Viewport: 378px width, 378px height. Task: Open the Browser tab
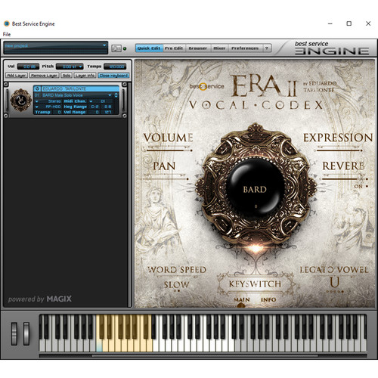coord(198,48)
